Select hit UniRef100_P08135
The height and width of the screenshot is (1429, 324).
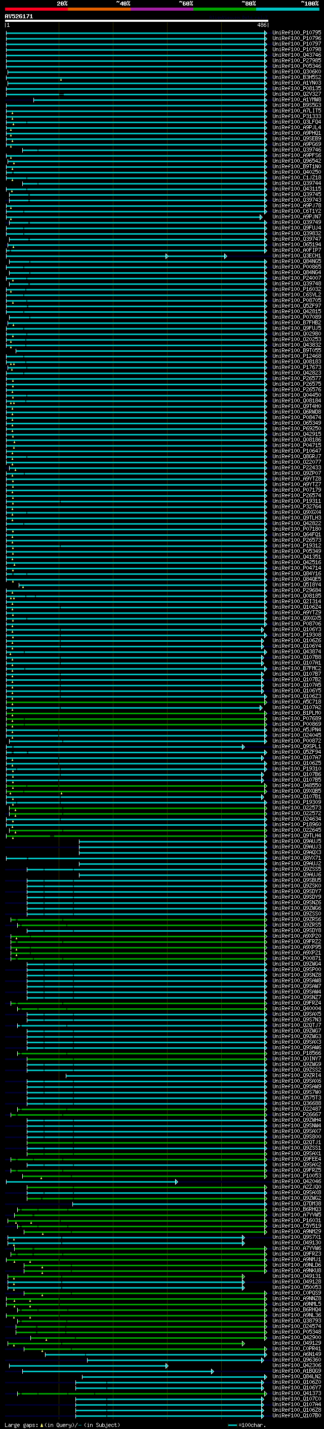pos(296,88)
